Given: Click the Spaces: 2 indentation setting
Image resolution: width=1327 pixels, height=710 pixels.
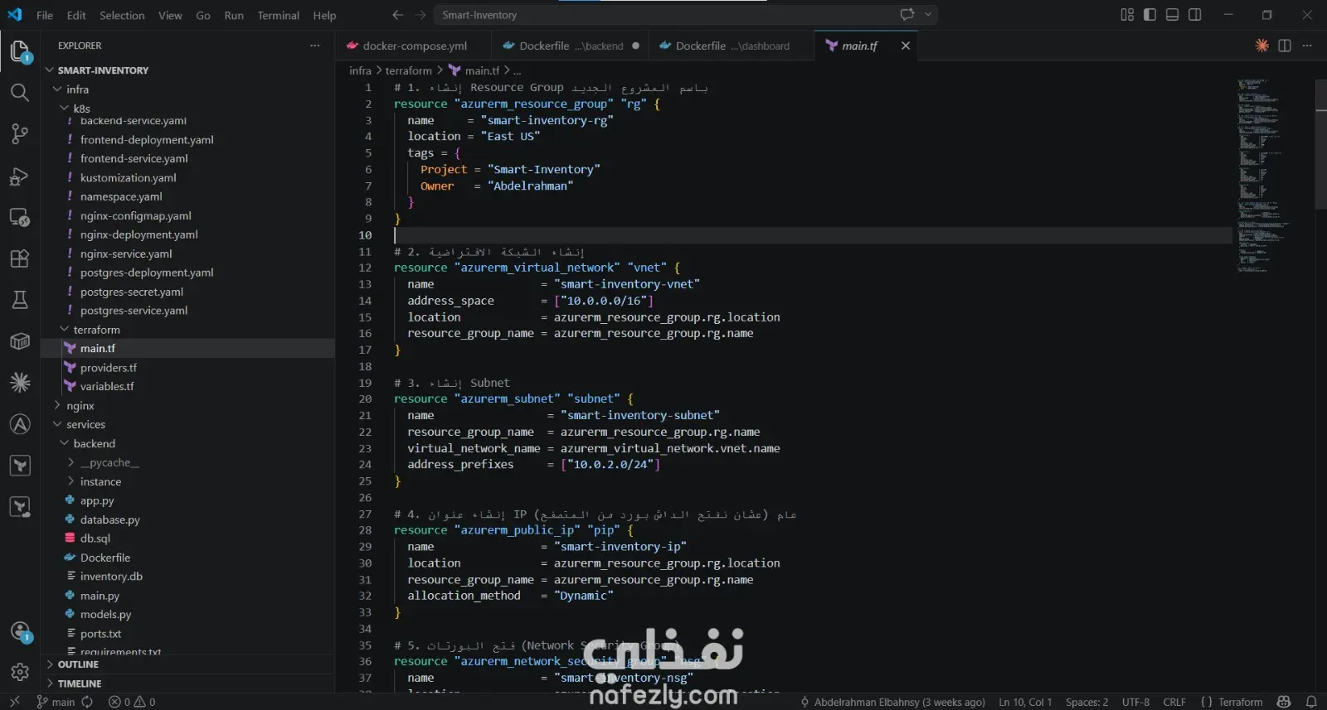Looking at the screenshot, I should pyautogui.click(x=1086, y=702).
